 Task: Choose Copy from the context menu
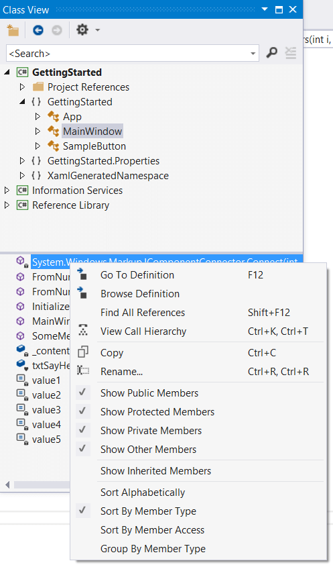(x=198, y=352)
